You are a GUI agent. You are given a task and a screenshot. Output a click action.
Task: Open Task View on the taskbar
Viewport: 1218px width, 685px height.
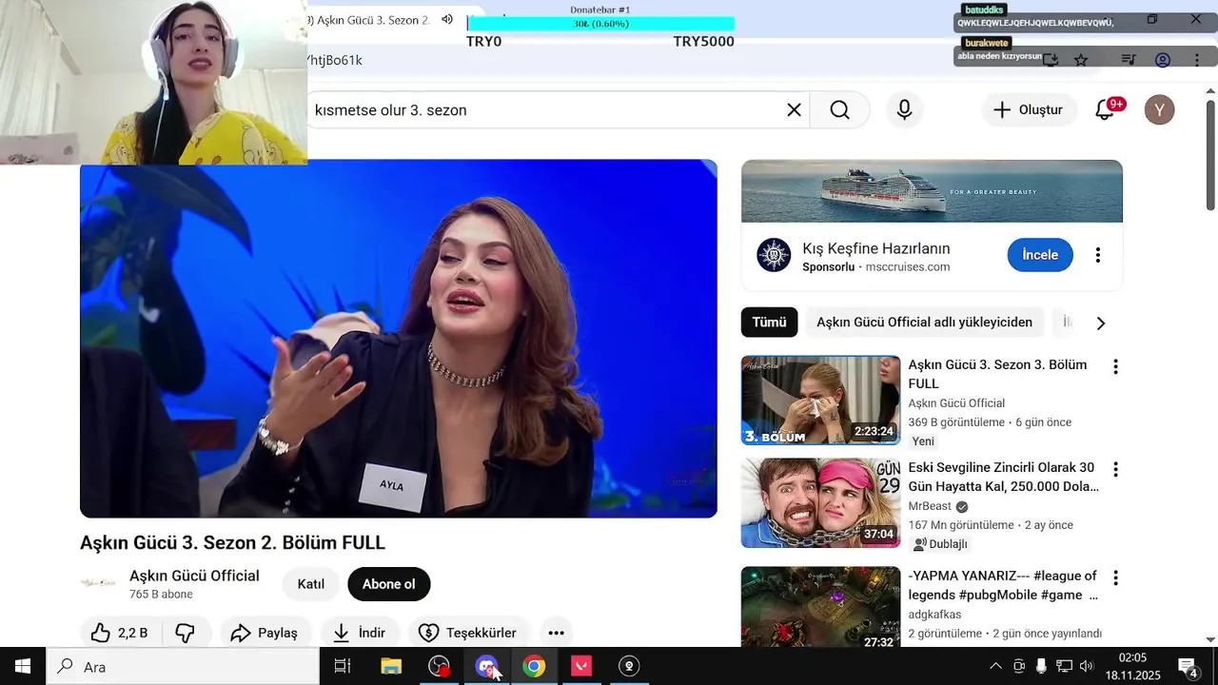tap(343, 666)
